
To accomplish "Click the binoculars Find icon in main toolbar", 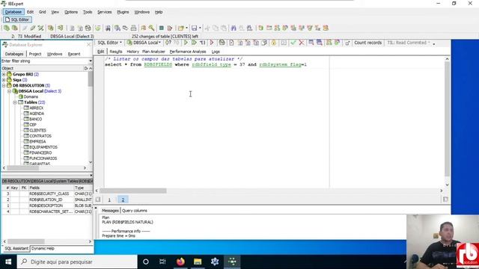I will coord(108,28).
